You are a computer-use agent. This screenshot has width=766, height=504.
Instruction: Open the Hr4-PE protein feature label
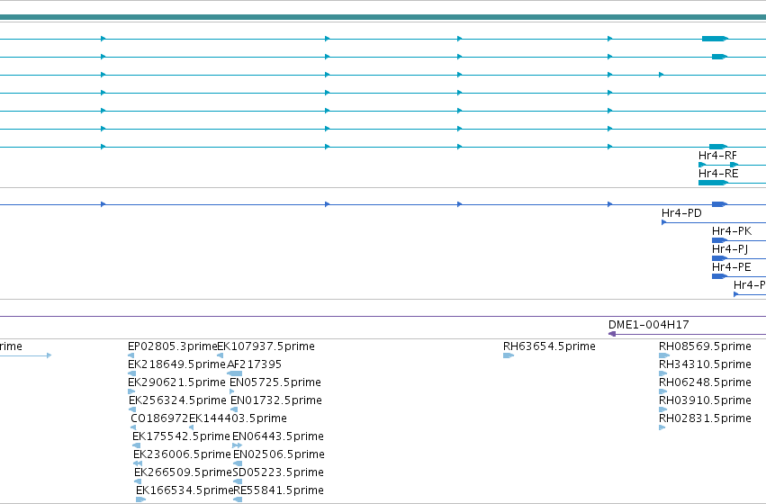(731, 267)
